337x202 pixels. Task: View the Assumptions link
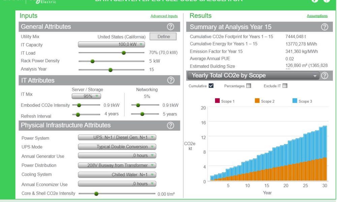tap(317, 15)
